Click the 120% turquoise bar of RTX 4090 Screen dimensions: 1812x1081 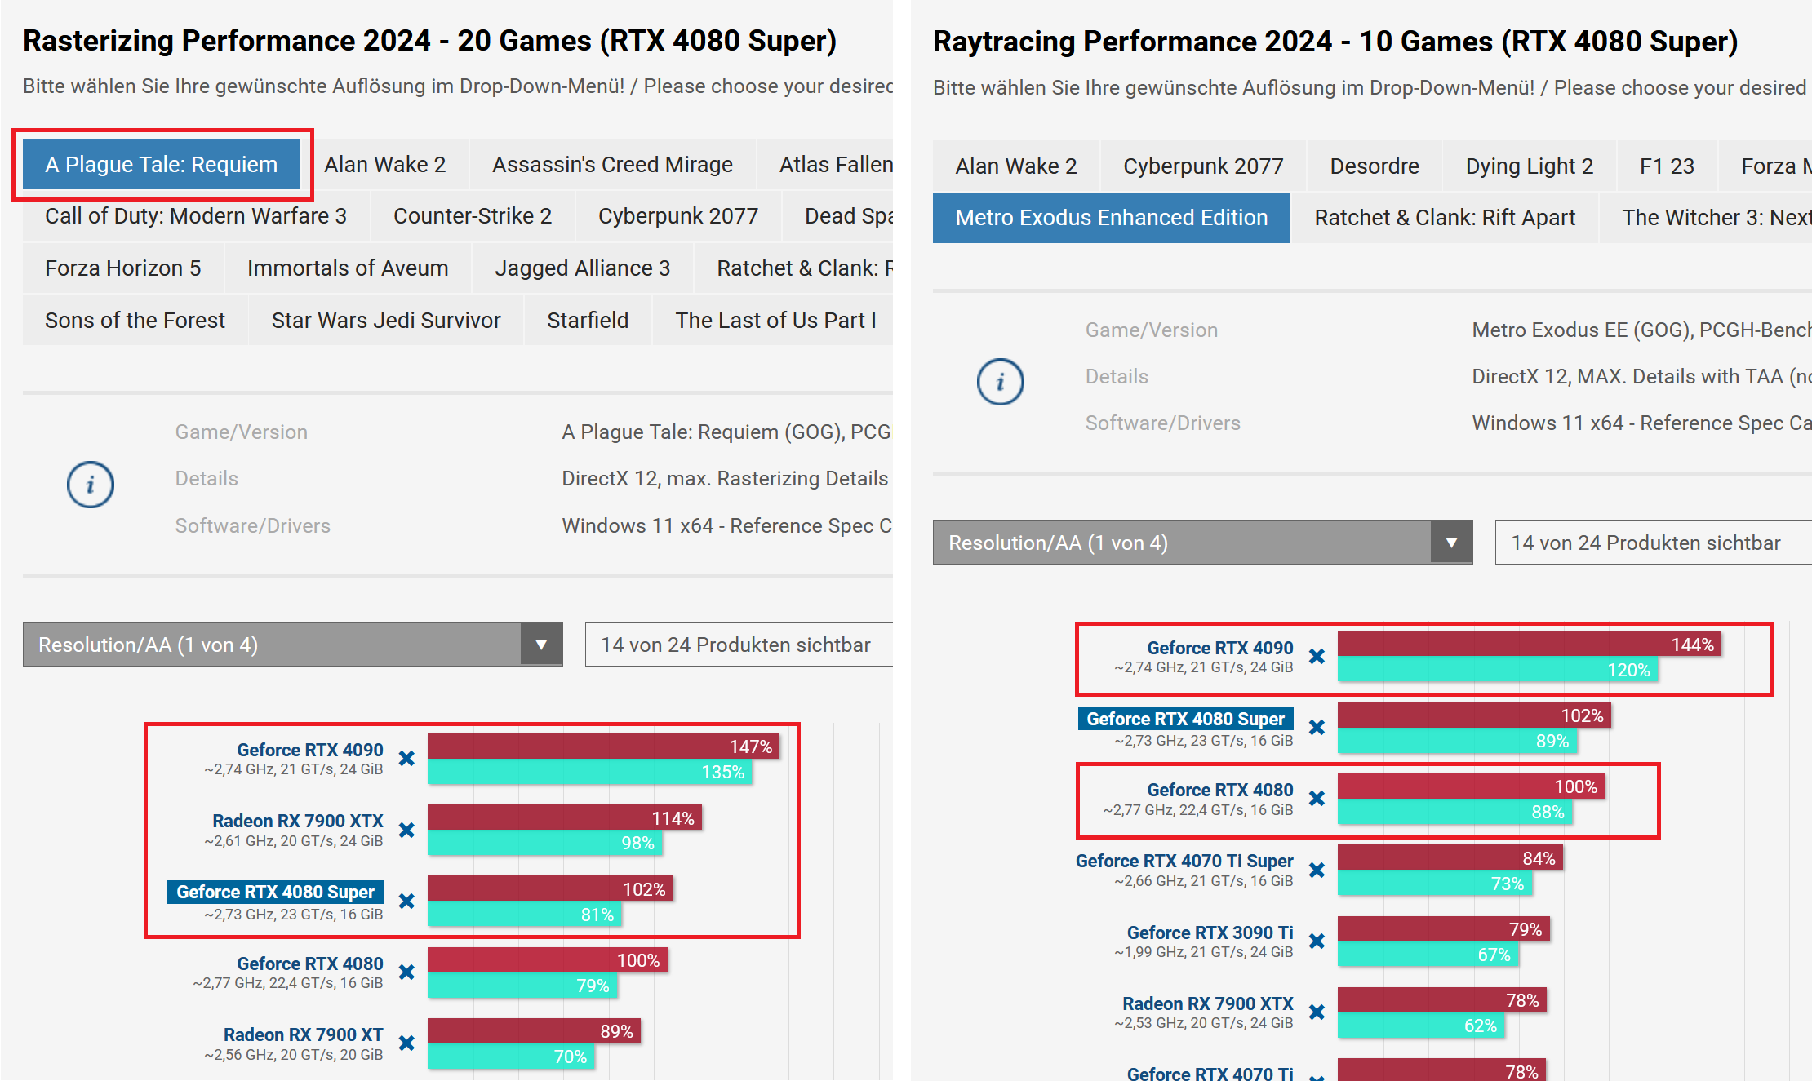click(1497, 670)
